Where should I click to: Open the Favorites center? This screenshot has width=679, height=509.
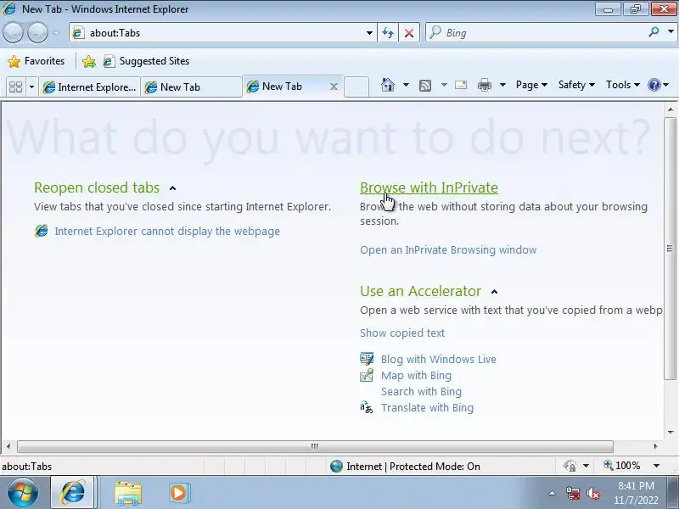(x=36, y=61)
